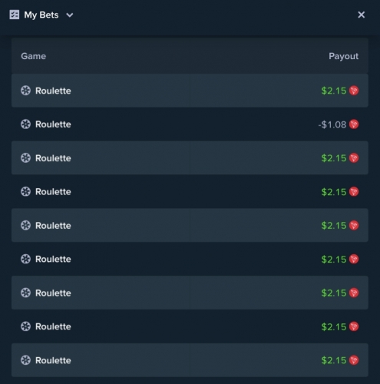The image size is (380, 384).
Task: Open the first Roulette bet entry
Action: click(x=190, y=91)
